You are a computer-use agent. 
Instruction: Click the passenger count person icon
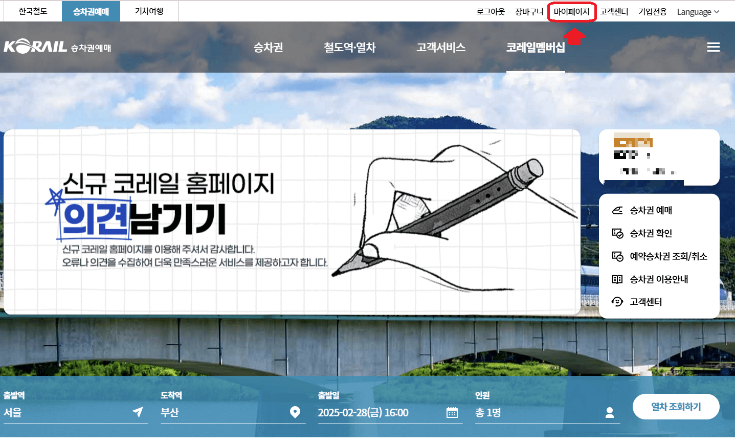point(610,412)
